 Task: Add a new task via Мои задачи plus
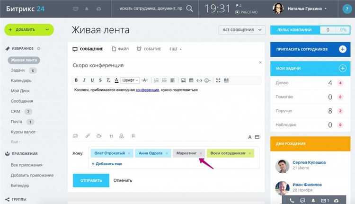click(343, 68)
